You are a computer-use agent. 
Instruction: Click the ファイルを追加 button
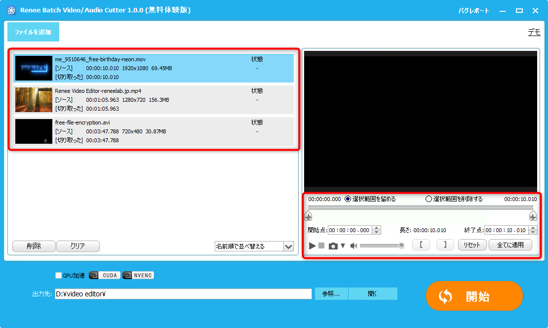tap(33, 32)
